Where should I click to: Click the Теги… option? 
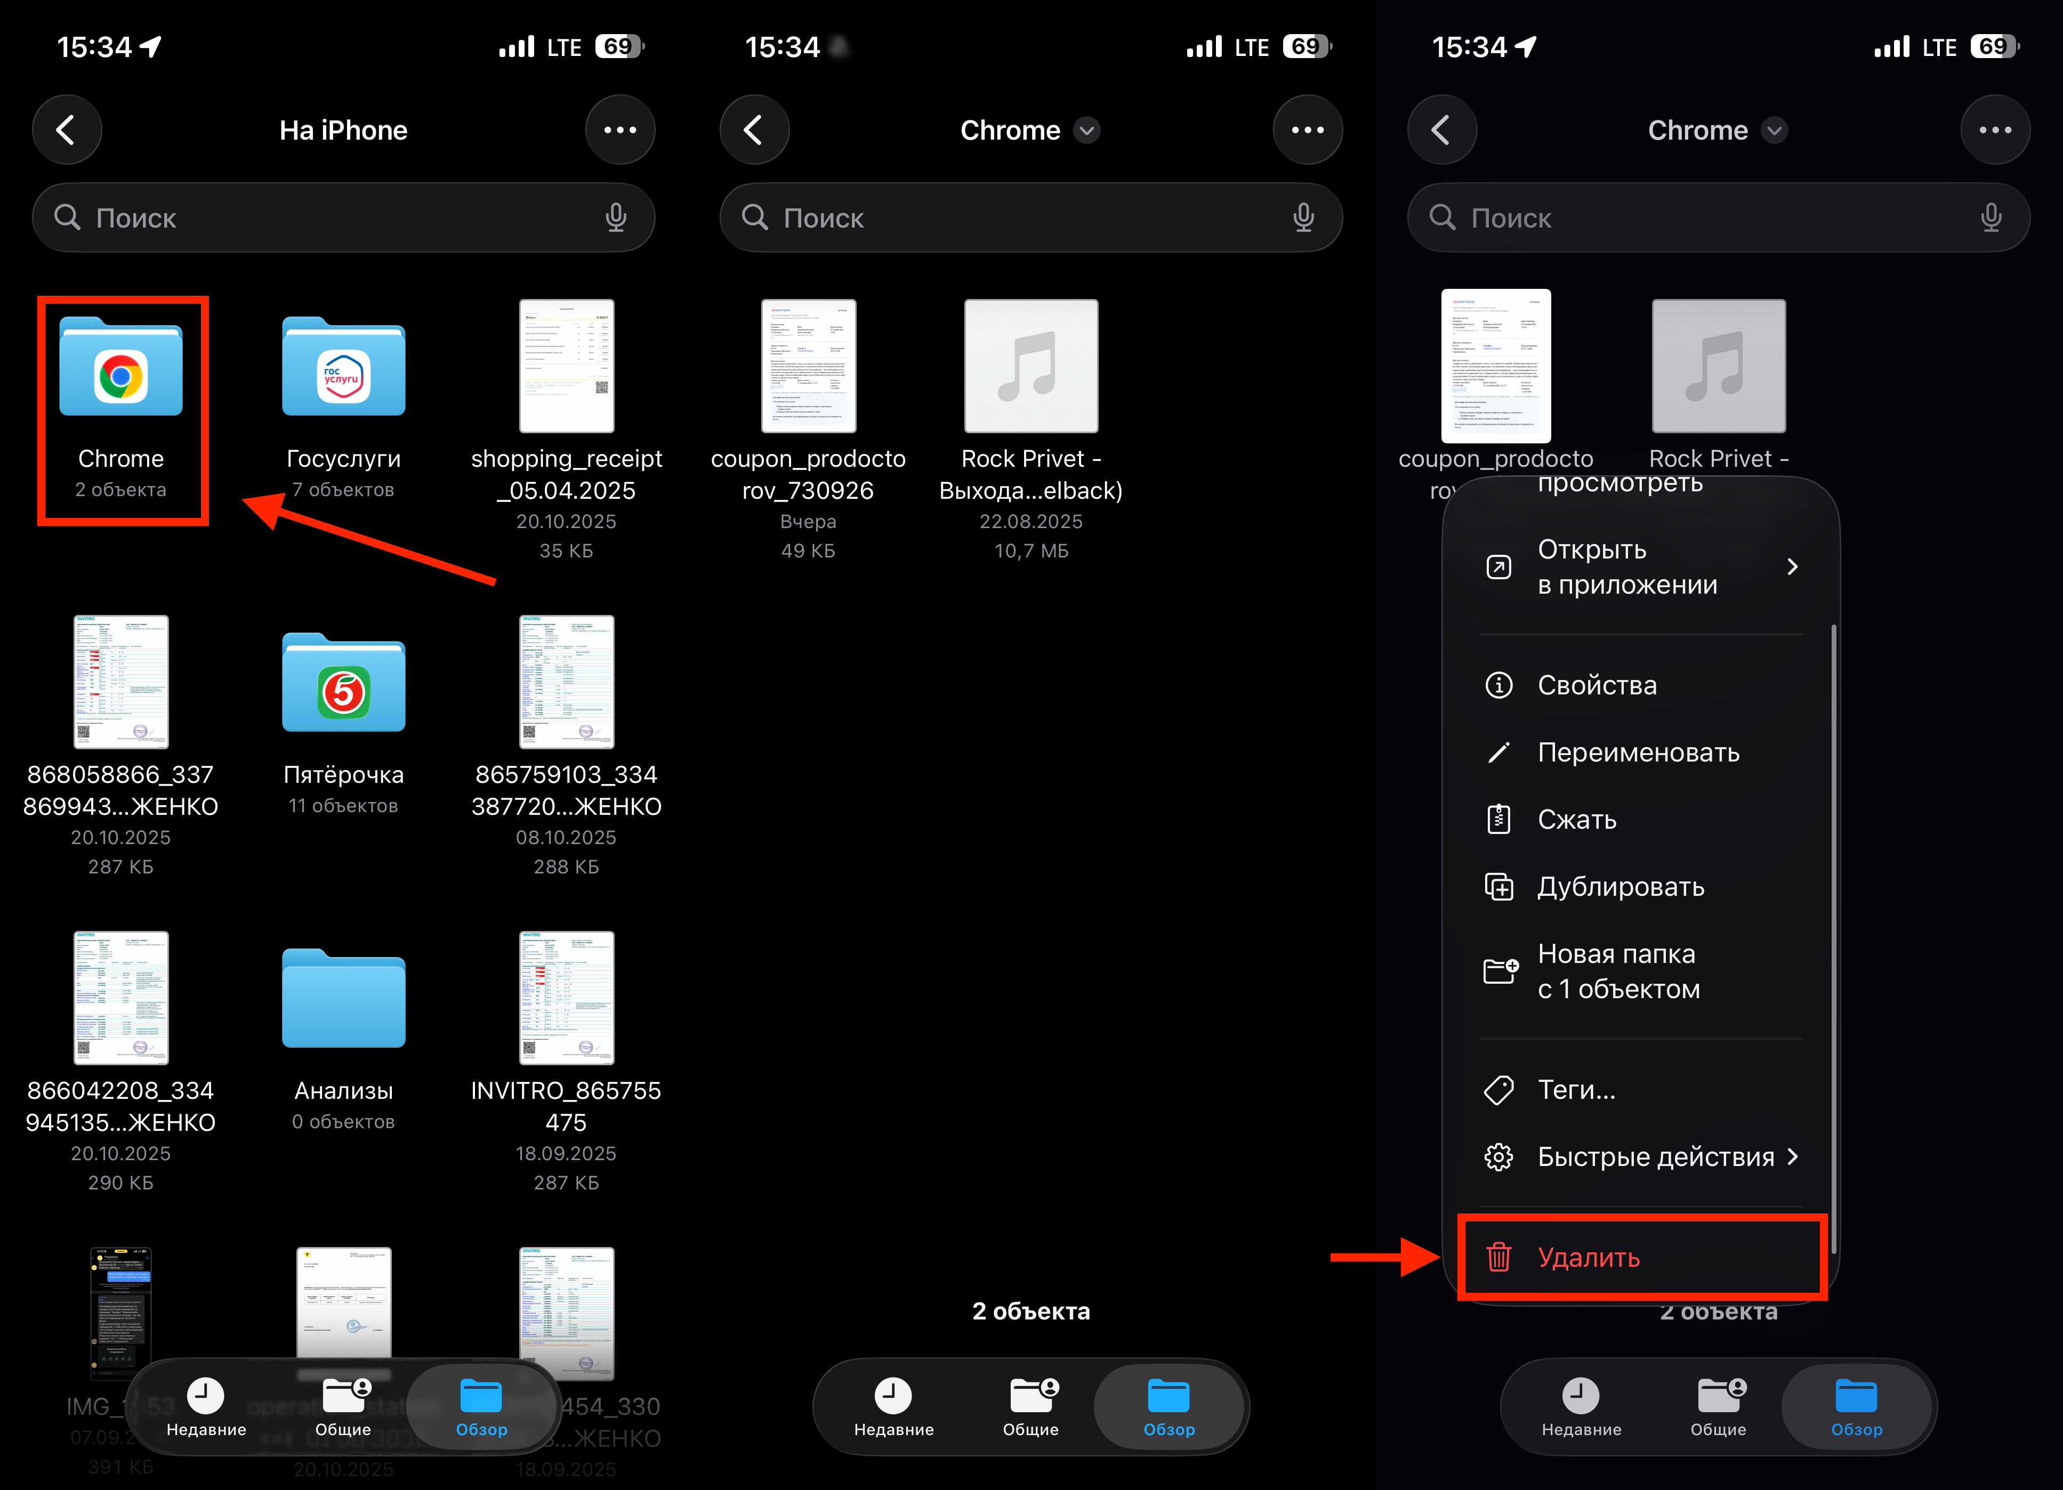click(1576, 1089)
